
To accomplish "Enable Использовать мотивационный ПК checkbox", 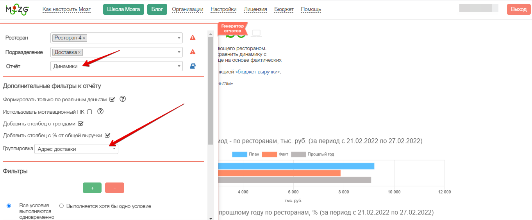I will tap(89, 112).
